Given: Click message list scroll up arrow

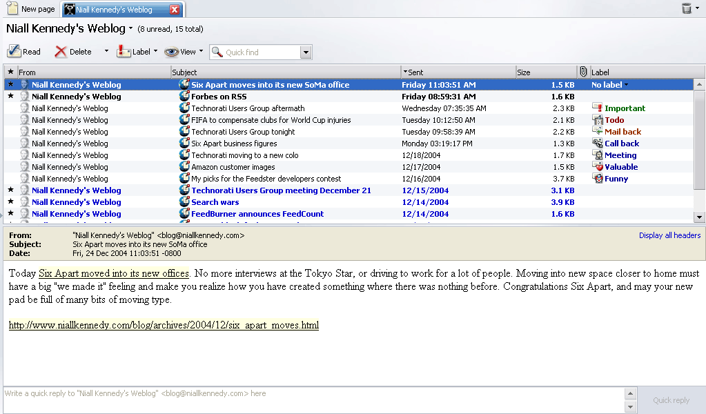Looking at the screenshot, I should pyautogui.click(x=699, y=84).
